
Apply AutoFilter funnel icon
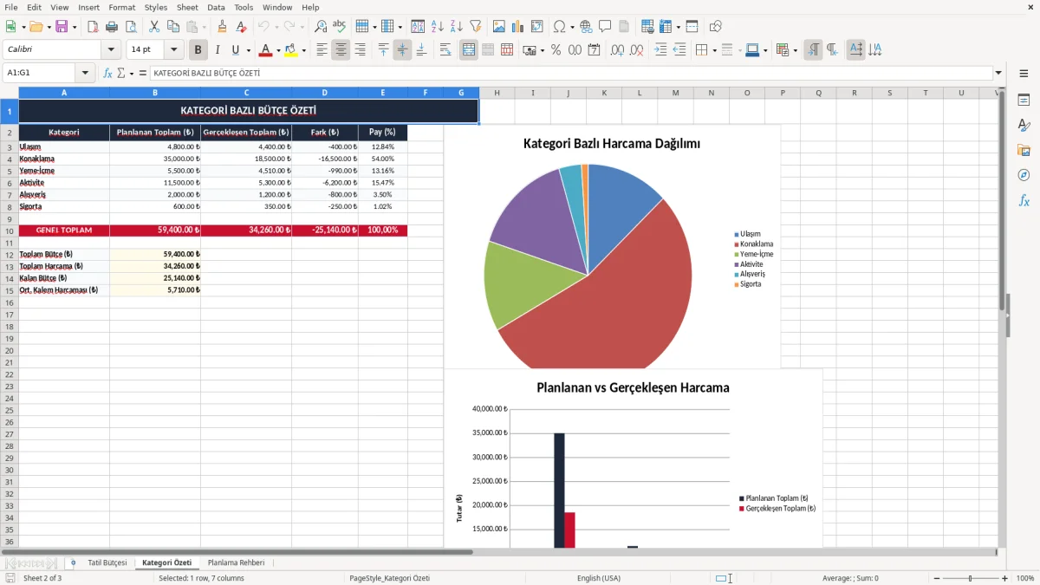[x=475, y=27]
